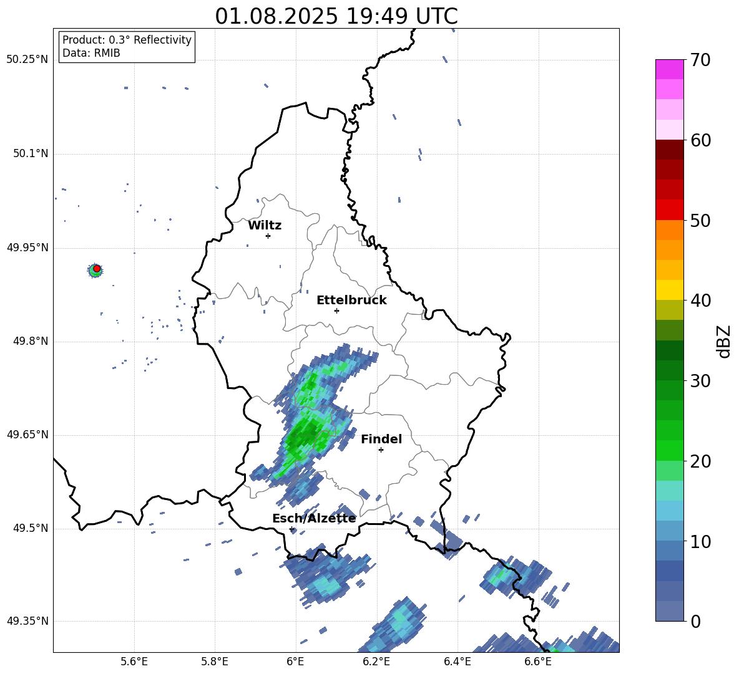The width and height of the screenshot is (739, 674).
Task: Click the 50.1°N latitude label
Action: click(x=31, y=154)
